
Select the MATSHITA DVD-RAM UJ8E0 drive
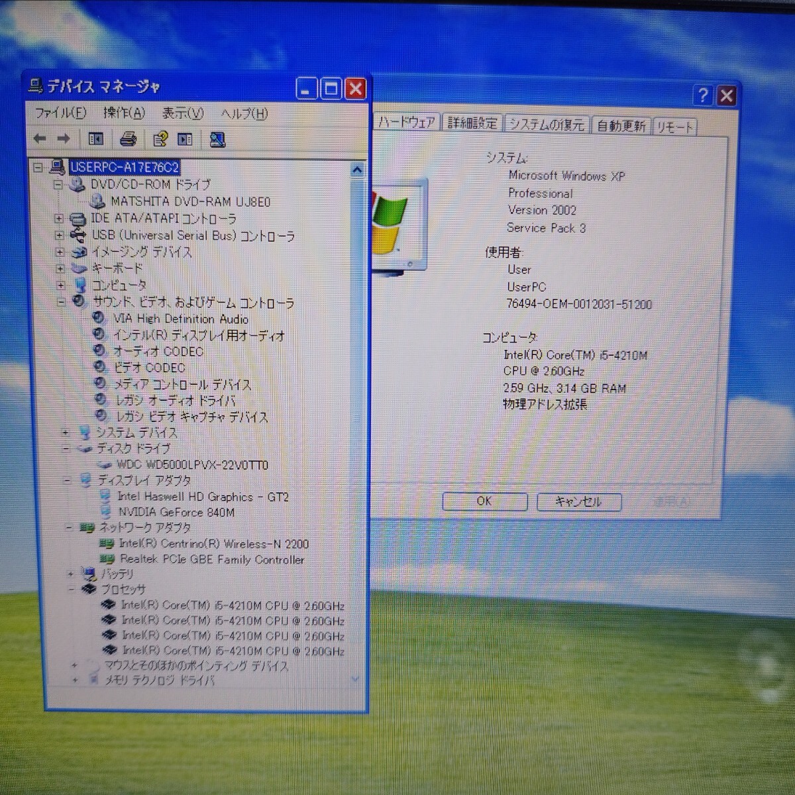point(190,201)
